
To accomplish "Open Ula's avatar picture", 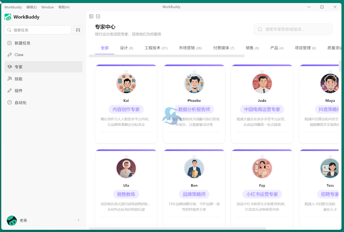I will [x=126, y=168].
